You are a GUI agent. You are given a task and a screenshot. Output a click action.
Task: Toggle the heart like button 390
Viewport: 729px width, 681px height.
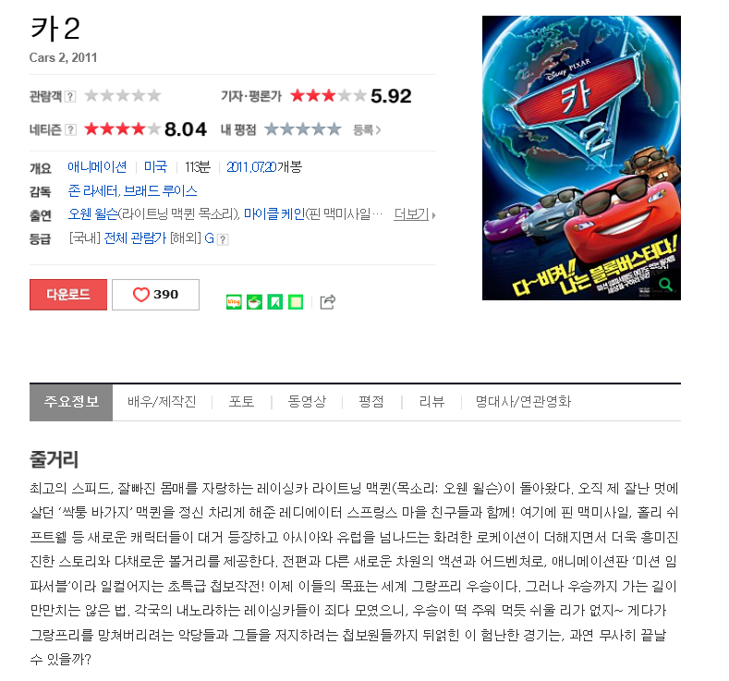click(156, 295)
